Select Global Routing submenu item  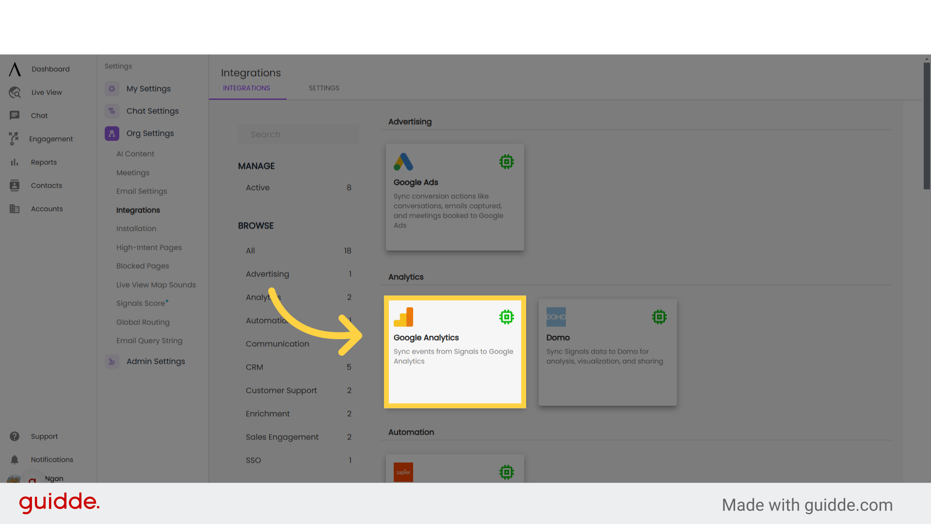[x=143, y=322]
